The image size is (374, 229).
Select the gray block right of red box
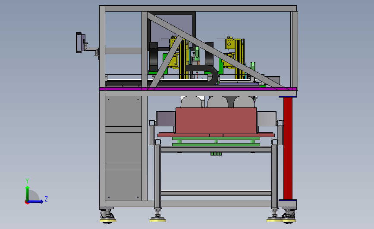pyautogui.click(x=267, y=119)
